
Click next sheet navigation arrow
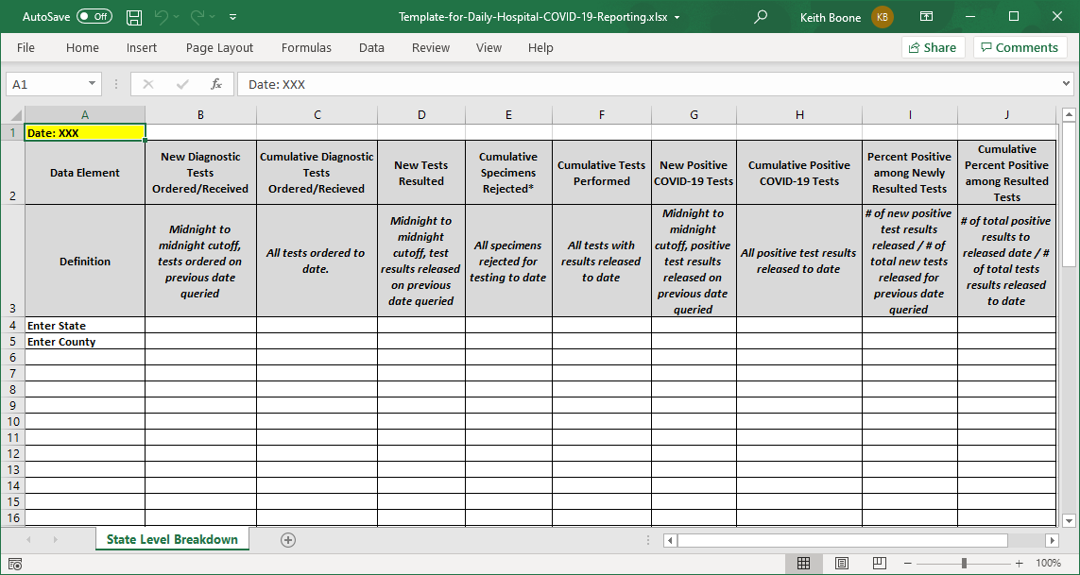[55, 540]
